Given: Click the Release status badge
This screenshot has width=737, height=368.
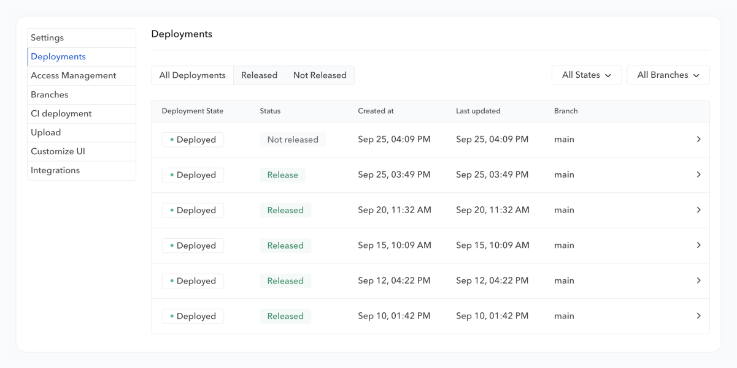Looking at the screenshot, I should 282,175.
